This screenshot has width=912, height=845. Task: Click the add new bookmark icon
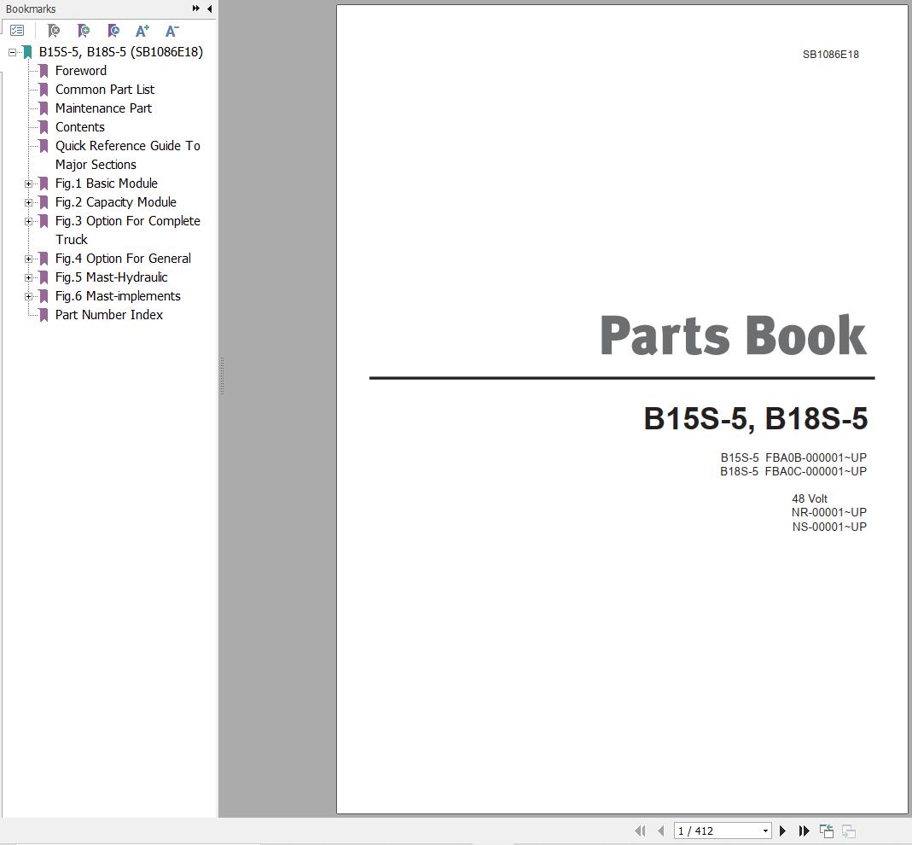pyautogui.click(x=84, y=30)
